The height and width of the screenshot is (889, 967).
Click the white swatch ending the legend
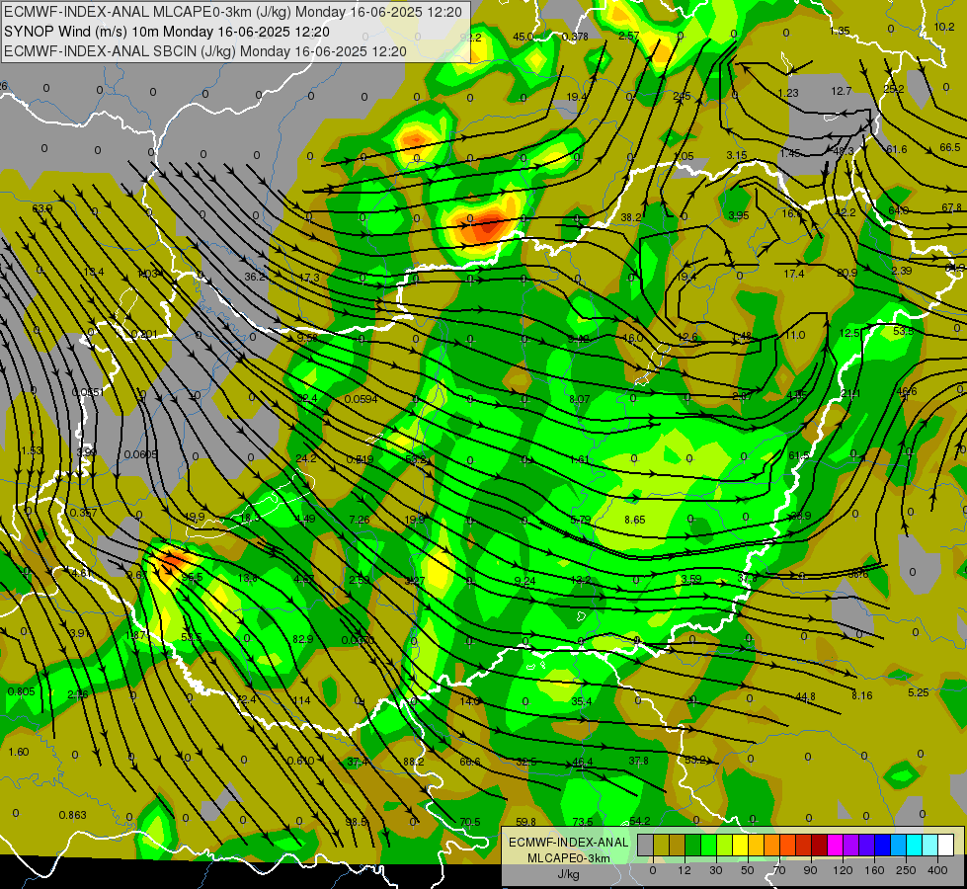(x=946, y=845)
